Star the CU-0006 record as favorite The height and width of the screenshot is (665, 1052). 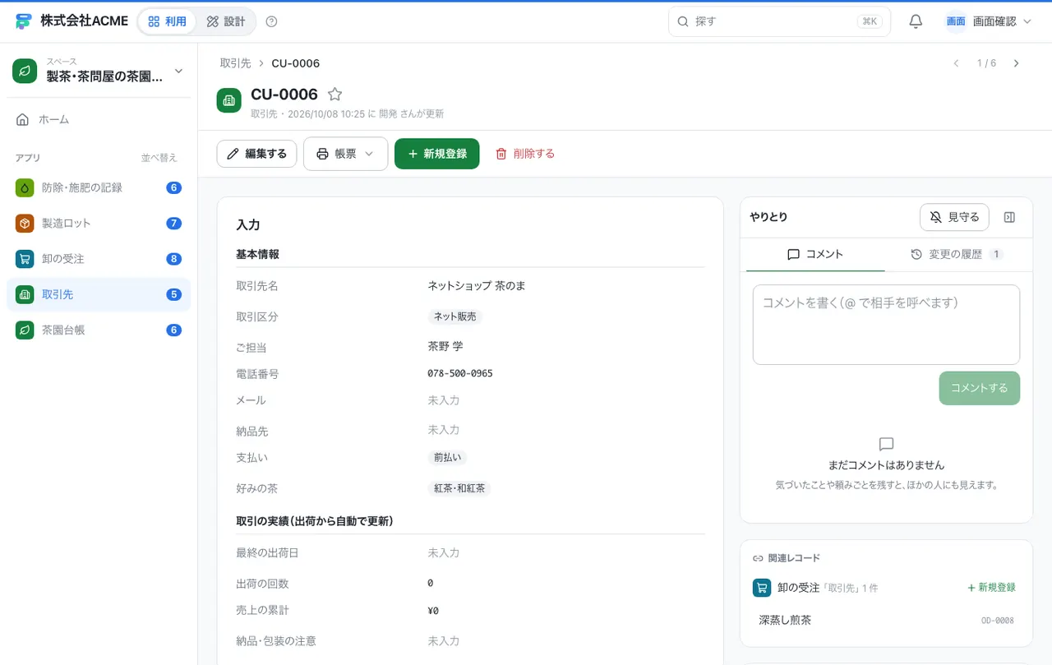(x=335, y=95)
